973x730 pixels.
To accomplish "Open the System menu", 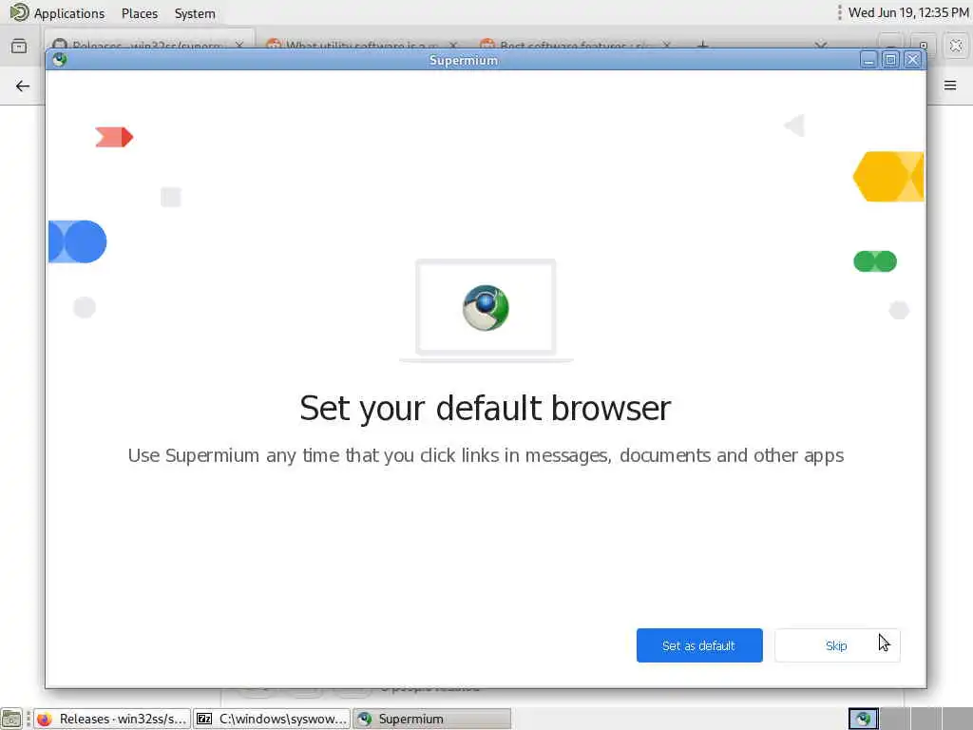I will (195, 13).
